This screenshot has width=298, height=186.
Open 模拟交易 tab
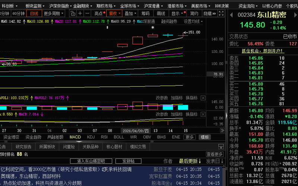[x=138, y=147]
